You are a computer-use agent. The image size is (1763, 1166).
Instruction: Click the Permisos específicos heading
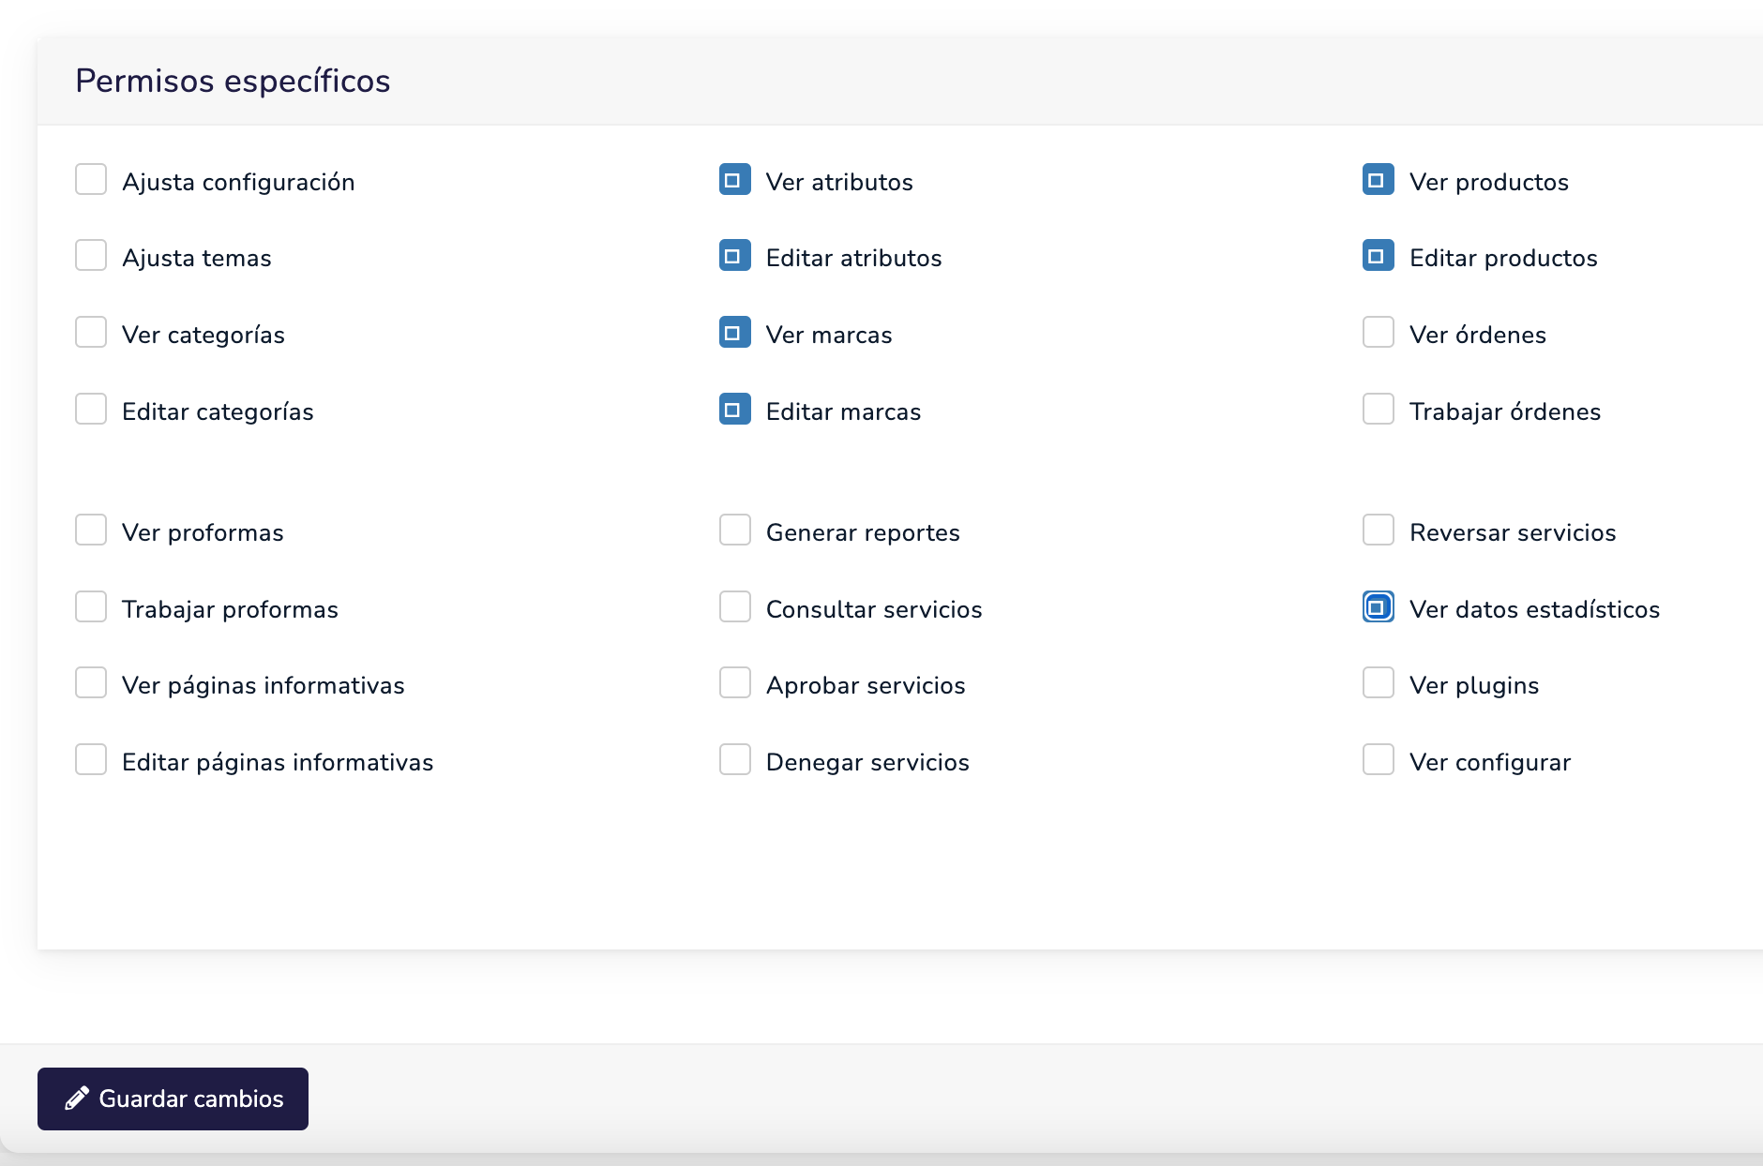pos(233,81)
